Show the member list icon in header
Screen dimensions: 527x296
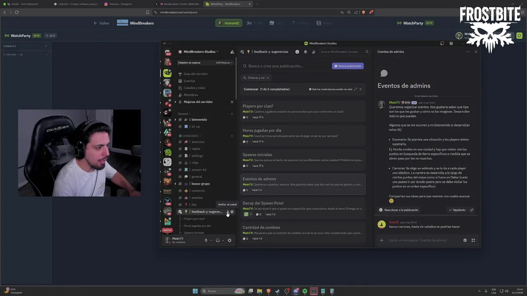(314, 52)
